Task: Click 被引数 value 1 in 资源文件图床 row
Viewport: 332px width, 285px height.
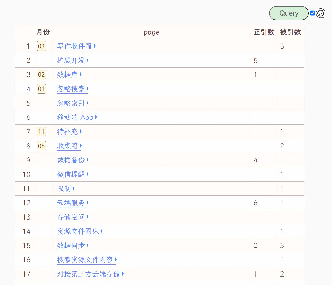Action: point(282,232)
